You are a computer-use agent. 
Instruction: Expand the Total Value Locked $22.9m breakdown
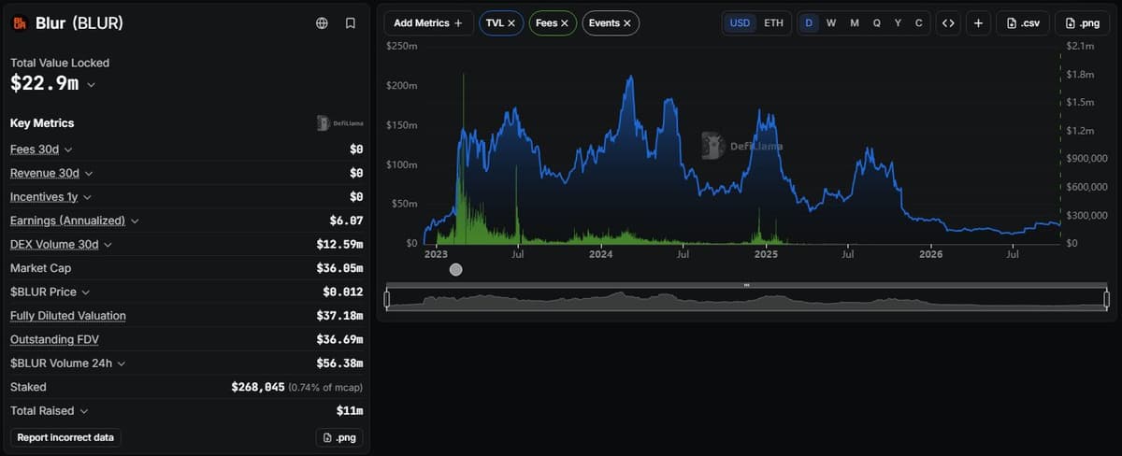[x=91, y=84]
